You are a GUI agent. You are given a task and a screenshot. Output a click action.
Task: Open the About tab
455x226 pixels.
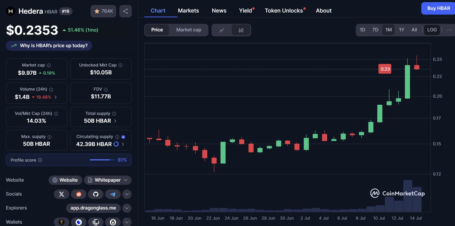[324, 11]
